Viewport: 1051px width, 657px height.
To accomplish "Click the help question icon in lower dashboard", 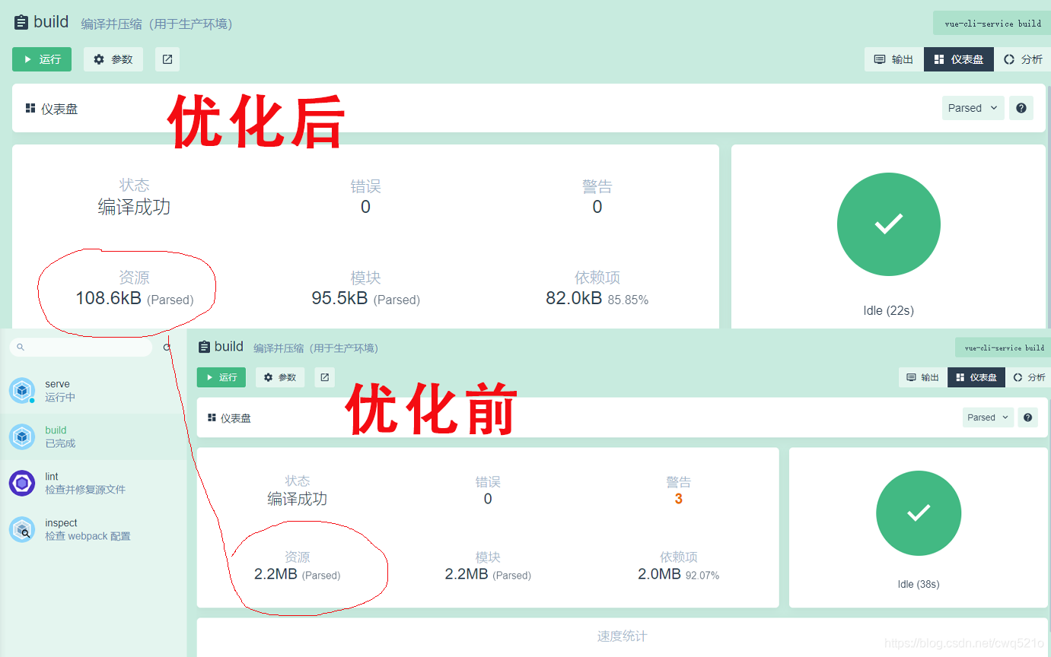I will [x=1028, y=417].
